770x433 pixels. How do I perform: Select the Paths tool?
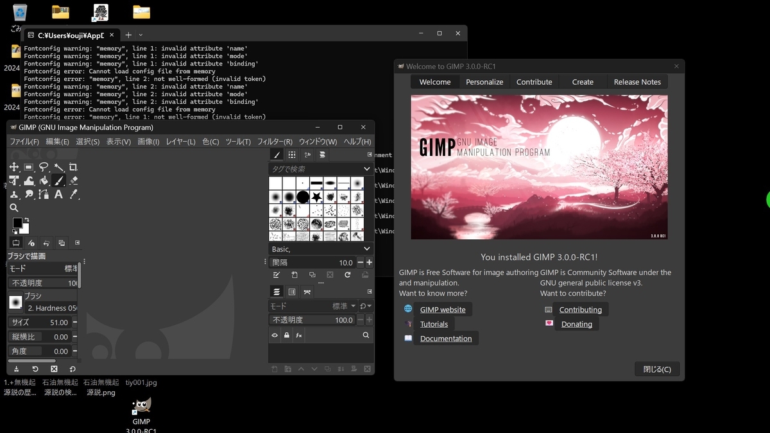tap(44, 194)
